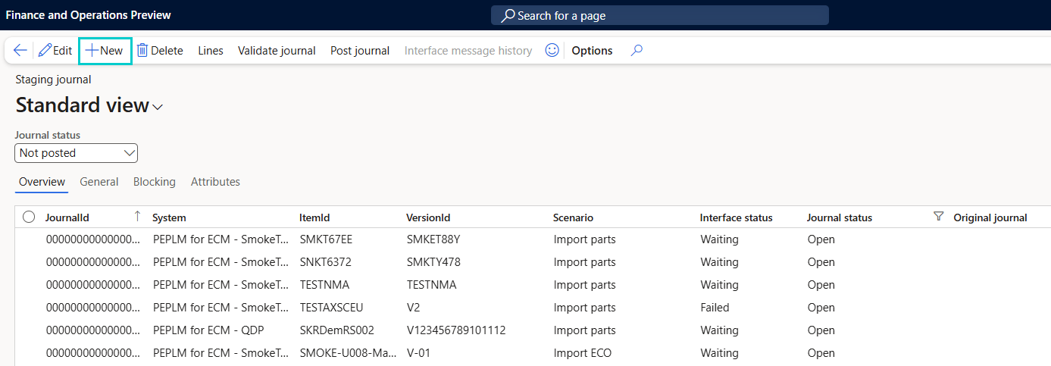Switch to the General tab
Screen dimensions: 1051x366
coord(99,182)
